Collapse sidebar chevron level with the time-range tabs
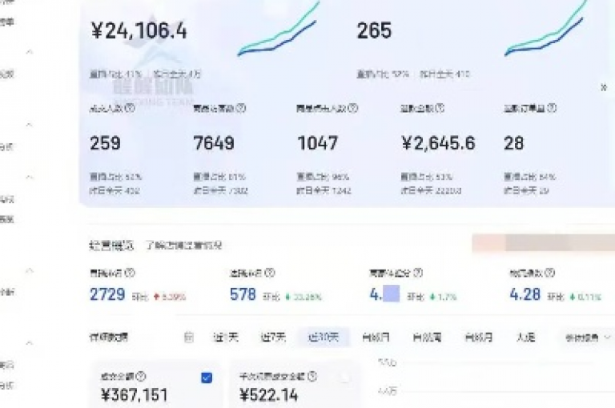615x408 pixels. (x=30, y=343)
